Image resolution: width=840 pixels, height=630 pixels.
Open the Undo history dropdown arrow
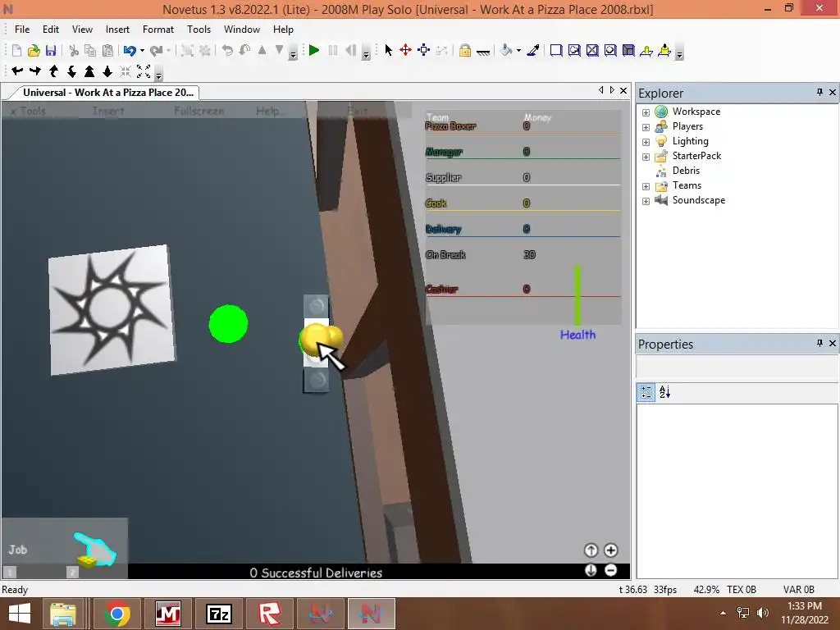point(142,50)
